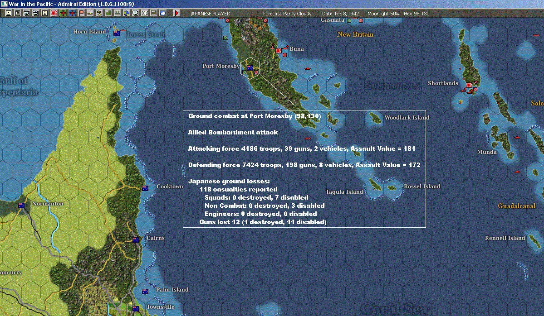Open the weather cloud toolbar icon
The width and height of the screenshot is (544, 316).
(162, 13)
